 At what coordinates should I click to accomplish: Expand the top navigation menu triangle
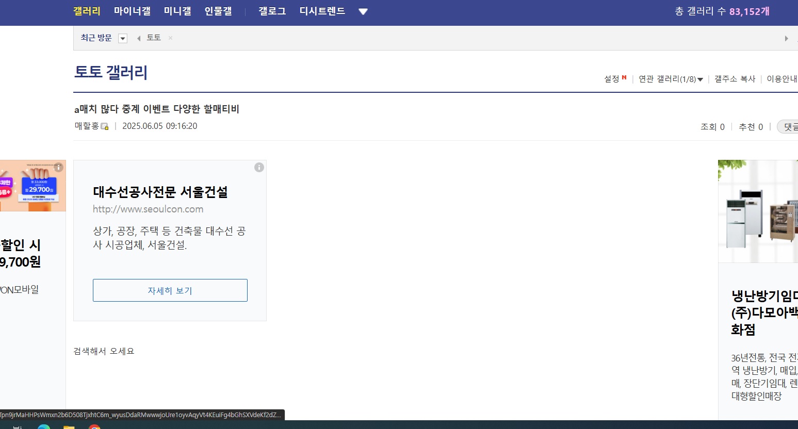coord(363,11)
